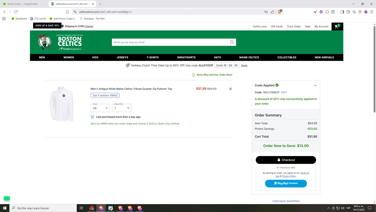Image resolution: width=376 pixels, height=212 pixels.
Task: Open the MEN navigation menu
Action: 42,58
